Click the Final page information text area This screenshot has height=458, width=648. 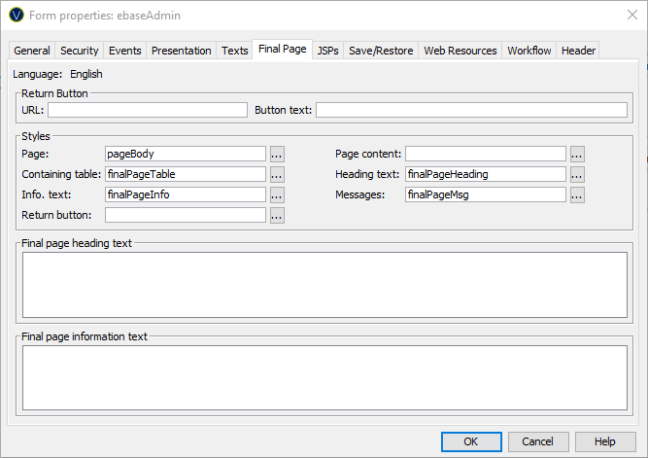click(x=324, y=377)
